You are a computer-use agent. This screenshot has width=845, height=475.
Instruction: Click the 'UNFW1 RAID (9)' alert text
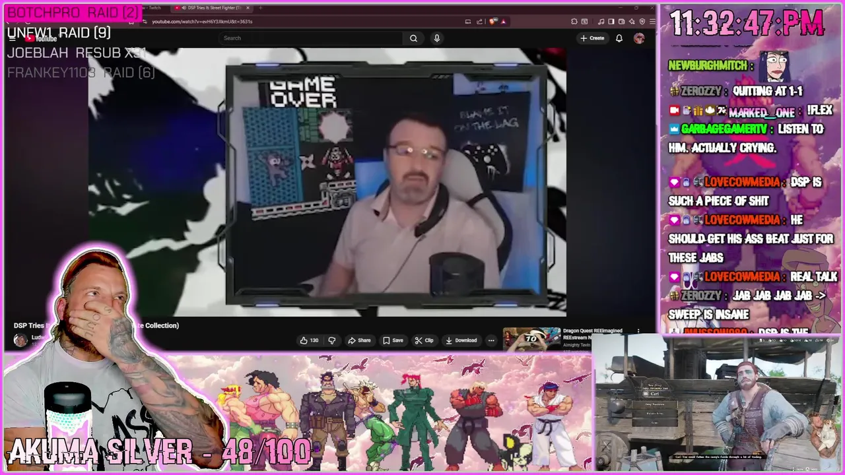click(59, 32)
